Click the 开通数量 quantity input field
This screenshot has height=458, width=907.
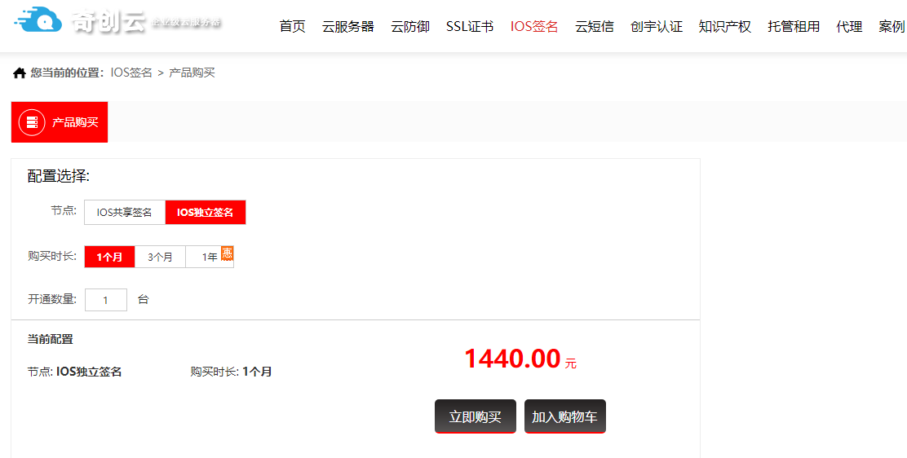coord(106,300)
